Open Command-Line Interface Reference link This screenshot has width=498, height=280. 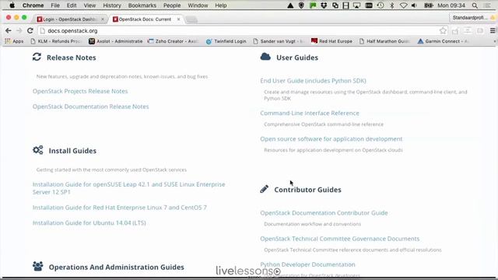pyautogui.click(x=310, y=113)
